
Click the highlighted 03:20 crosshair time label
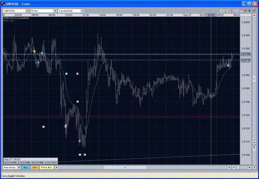pos(211,15)
